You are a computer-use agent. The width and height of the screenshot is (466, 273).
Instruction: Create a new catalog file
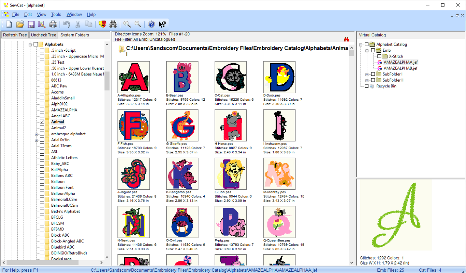click(9, 24)
